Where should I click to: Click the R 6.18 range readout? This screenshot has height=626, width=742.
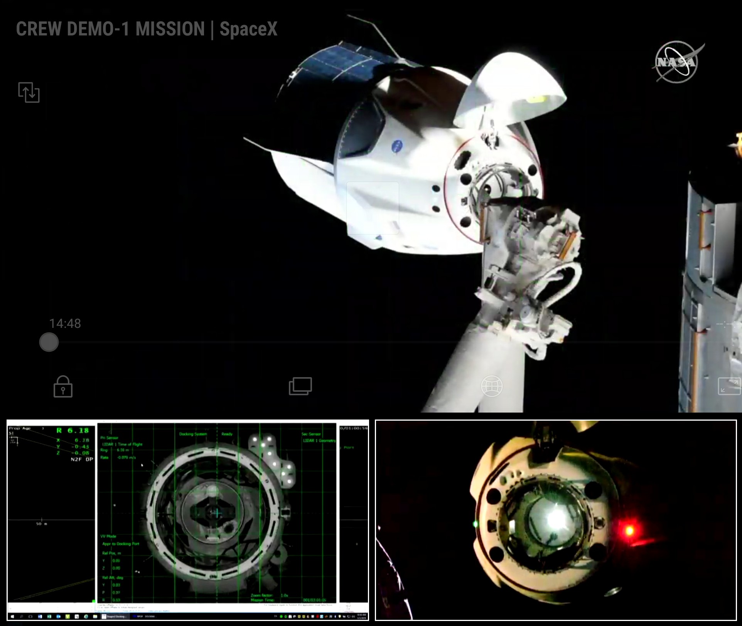coord(73,431)
